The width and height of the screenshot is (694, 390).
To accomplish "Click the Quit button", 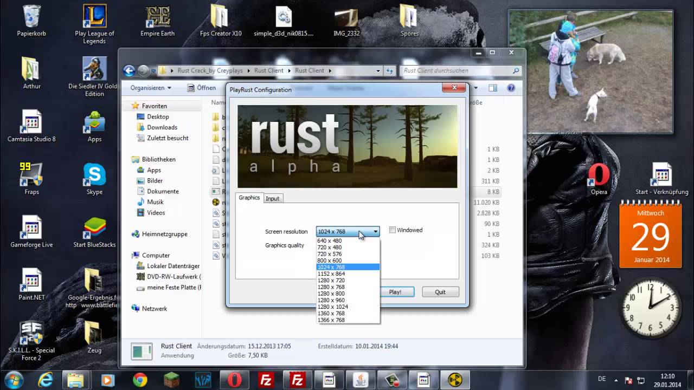I will coord(440,292).
